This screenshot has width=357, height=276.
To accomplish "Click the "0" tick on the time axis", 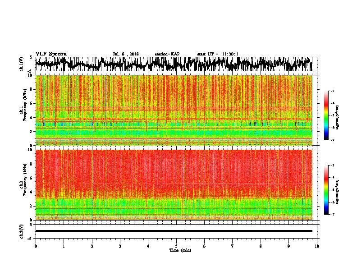I will [36, 246].
